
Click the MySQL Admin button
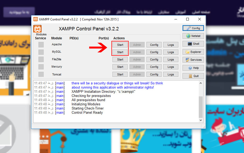(x=137, y=52)
